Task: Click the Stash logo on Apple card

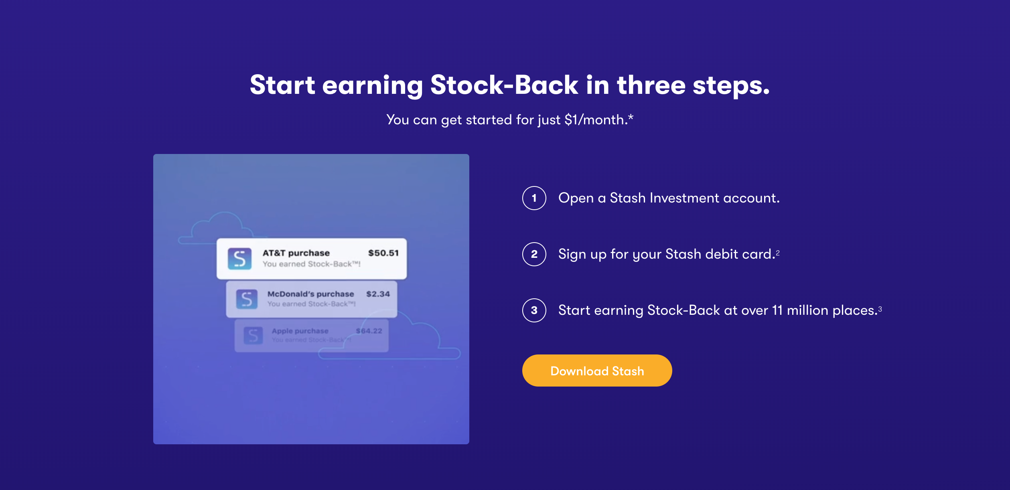Action: pyautogui.click(x=253, y=336)
